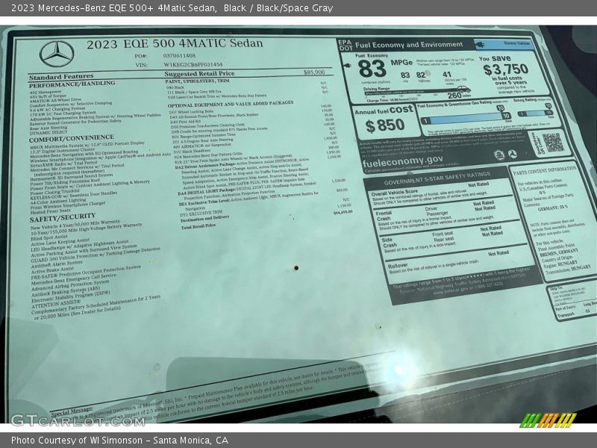Click the driving range bar
Viewport: 597px width, 448px height.
(x=412, y=93)
